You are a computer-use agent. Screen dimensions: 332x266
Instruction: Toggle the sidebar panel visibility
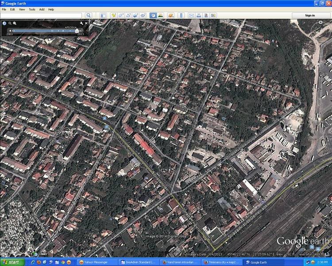[103, 16]
